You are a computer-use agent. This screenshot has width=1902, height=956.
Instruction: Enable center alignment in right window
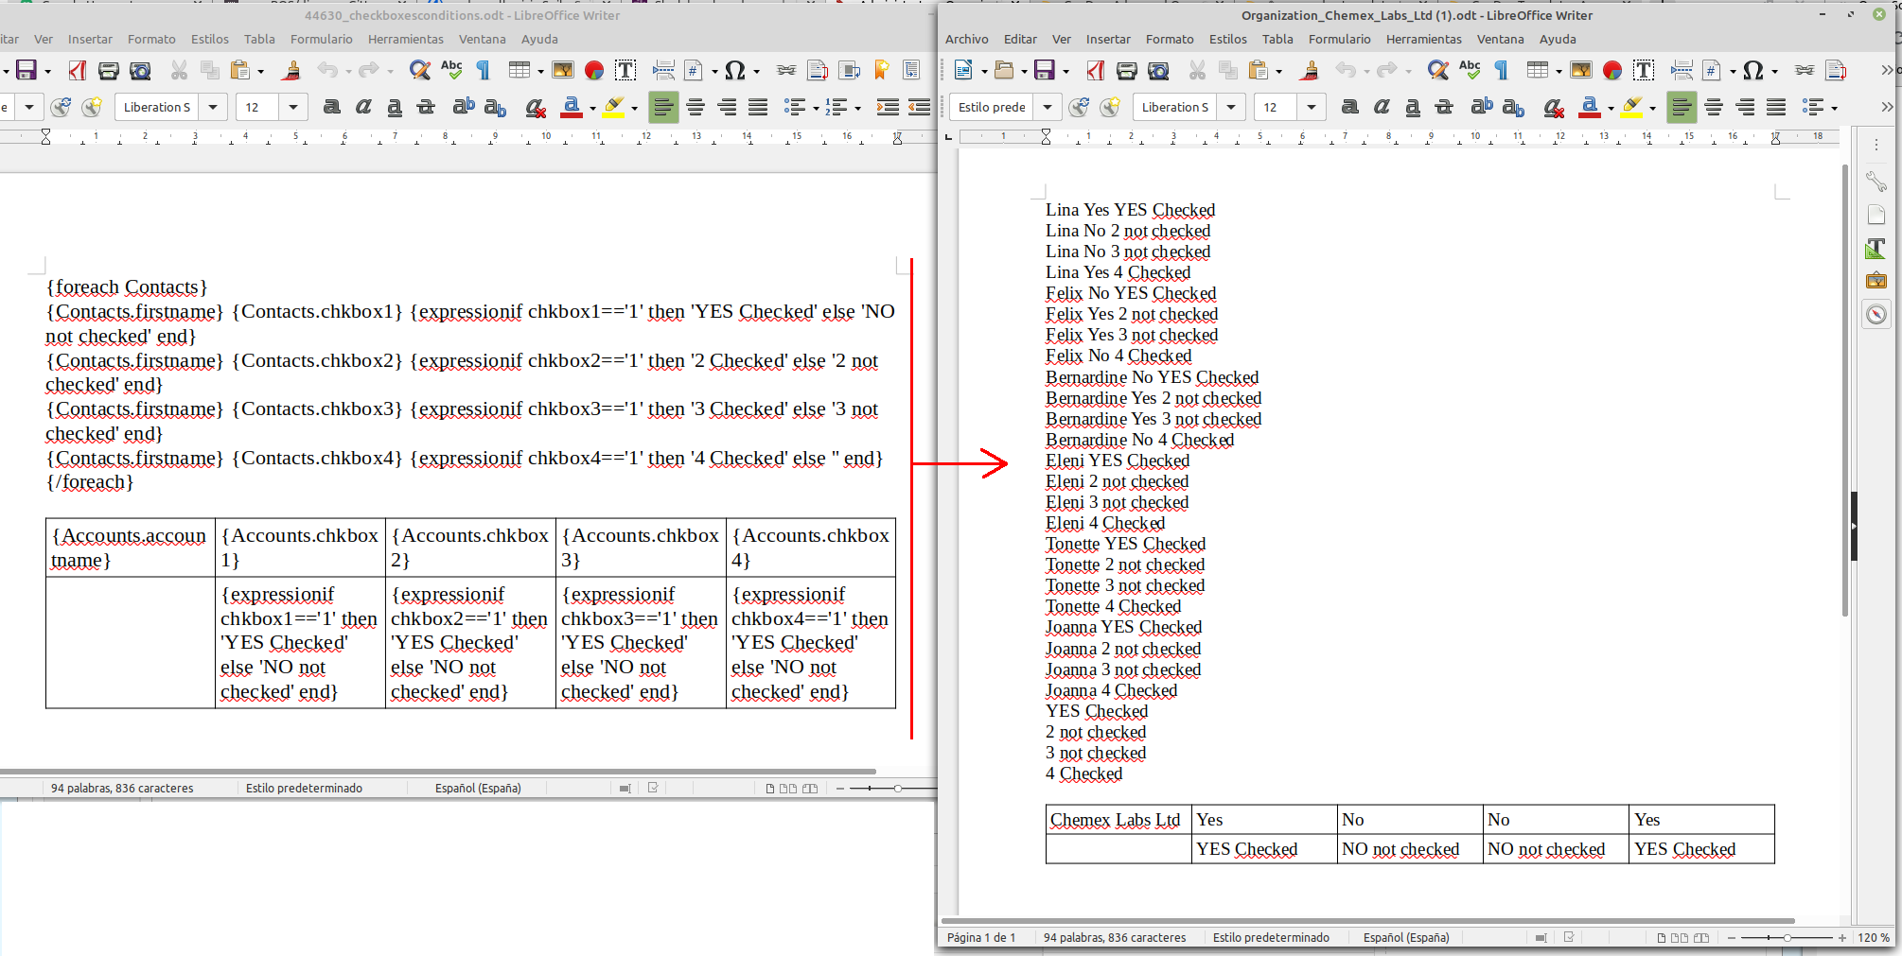pyautogui.click(x=1713, y=108)
